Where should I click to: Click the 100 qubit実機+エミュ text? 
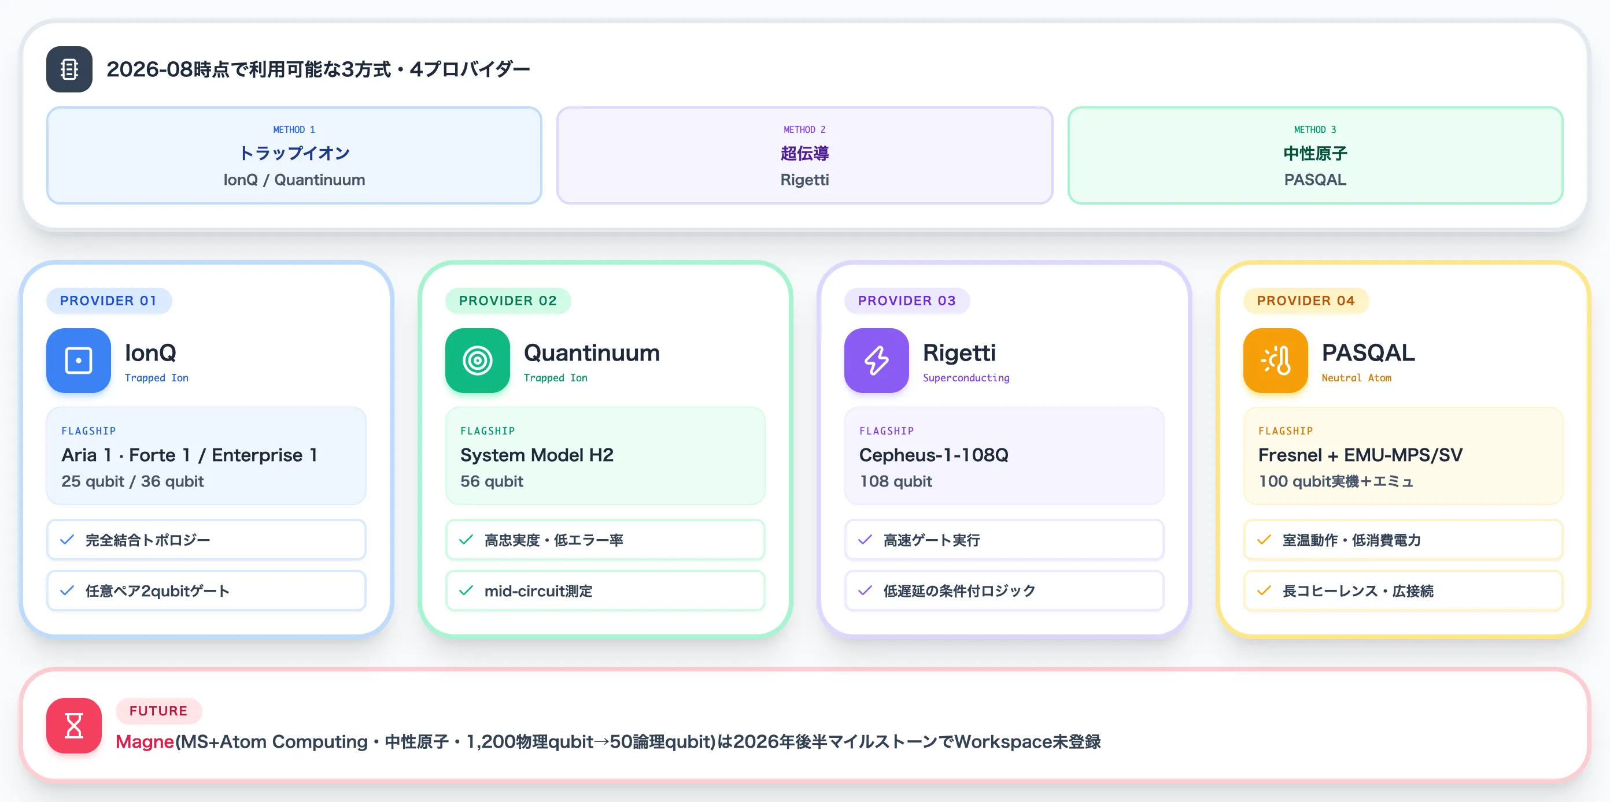tap(1336, 481)
